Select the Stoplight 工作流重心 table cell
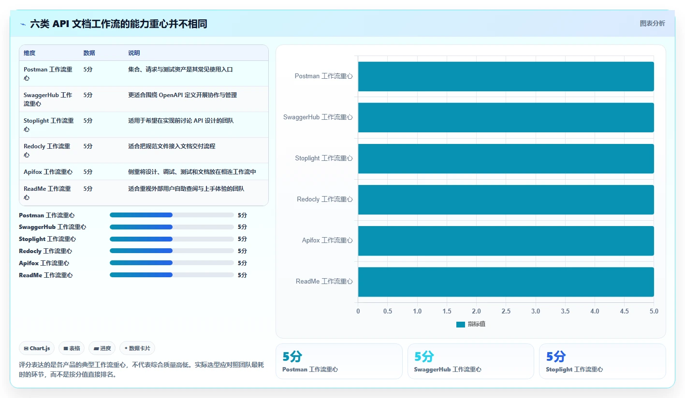 49,125
